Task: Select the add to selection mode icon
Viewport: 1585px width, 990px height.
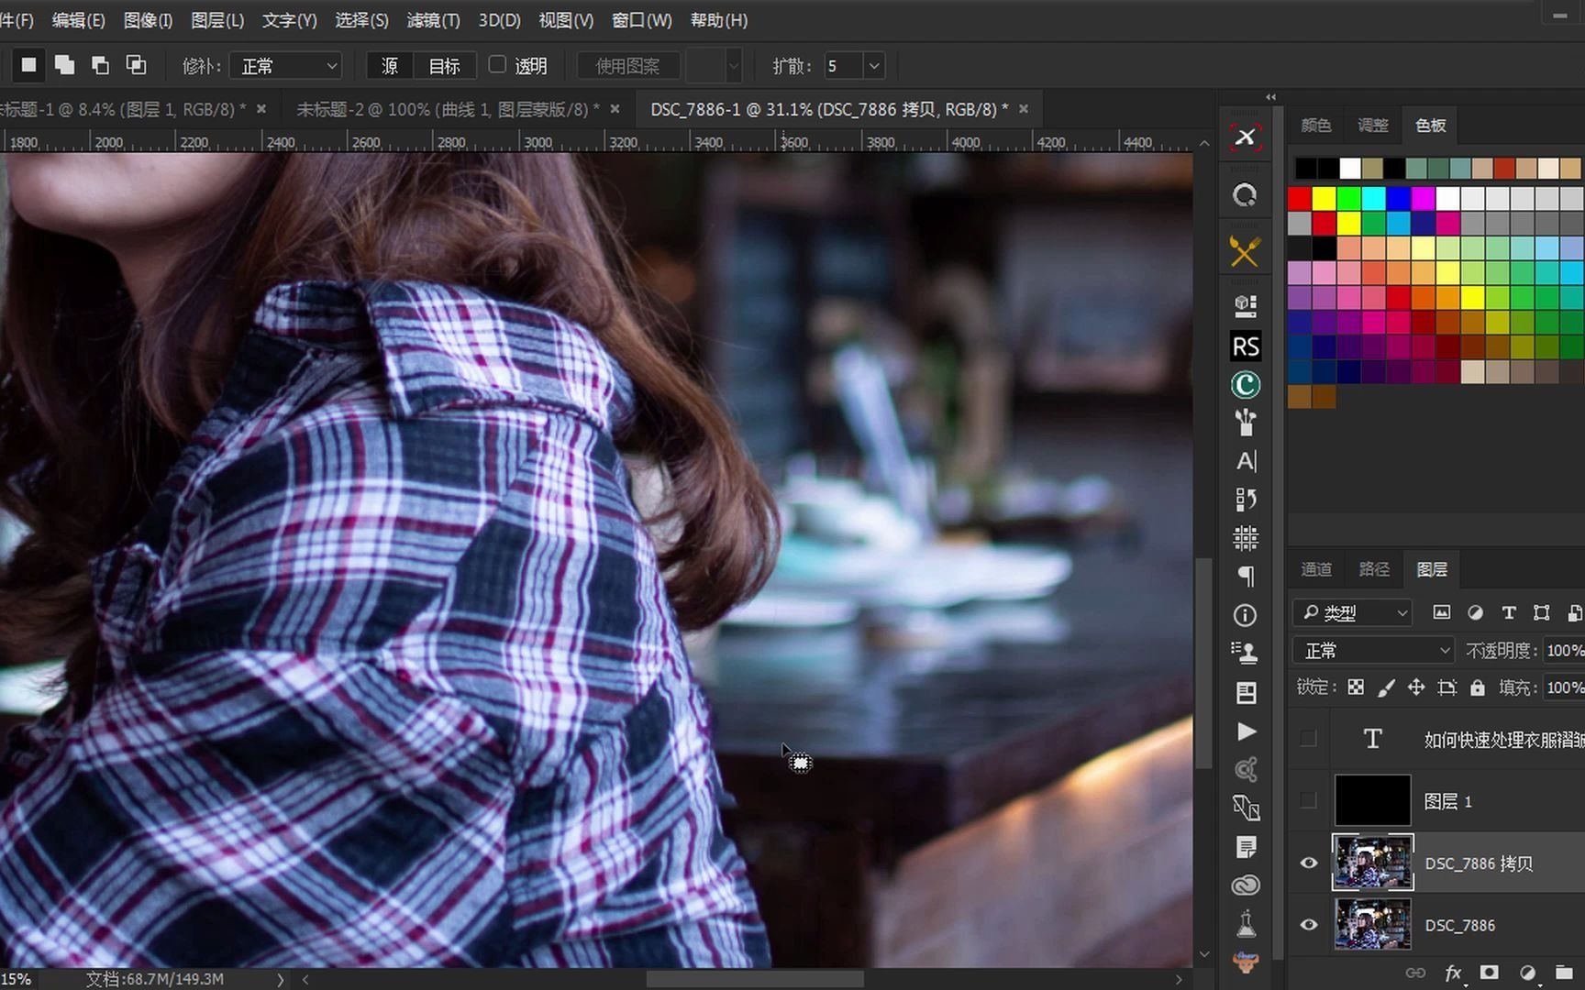Action: [64, 65]
